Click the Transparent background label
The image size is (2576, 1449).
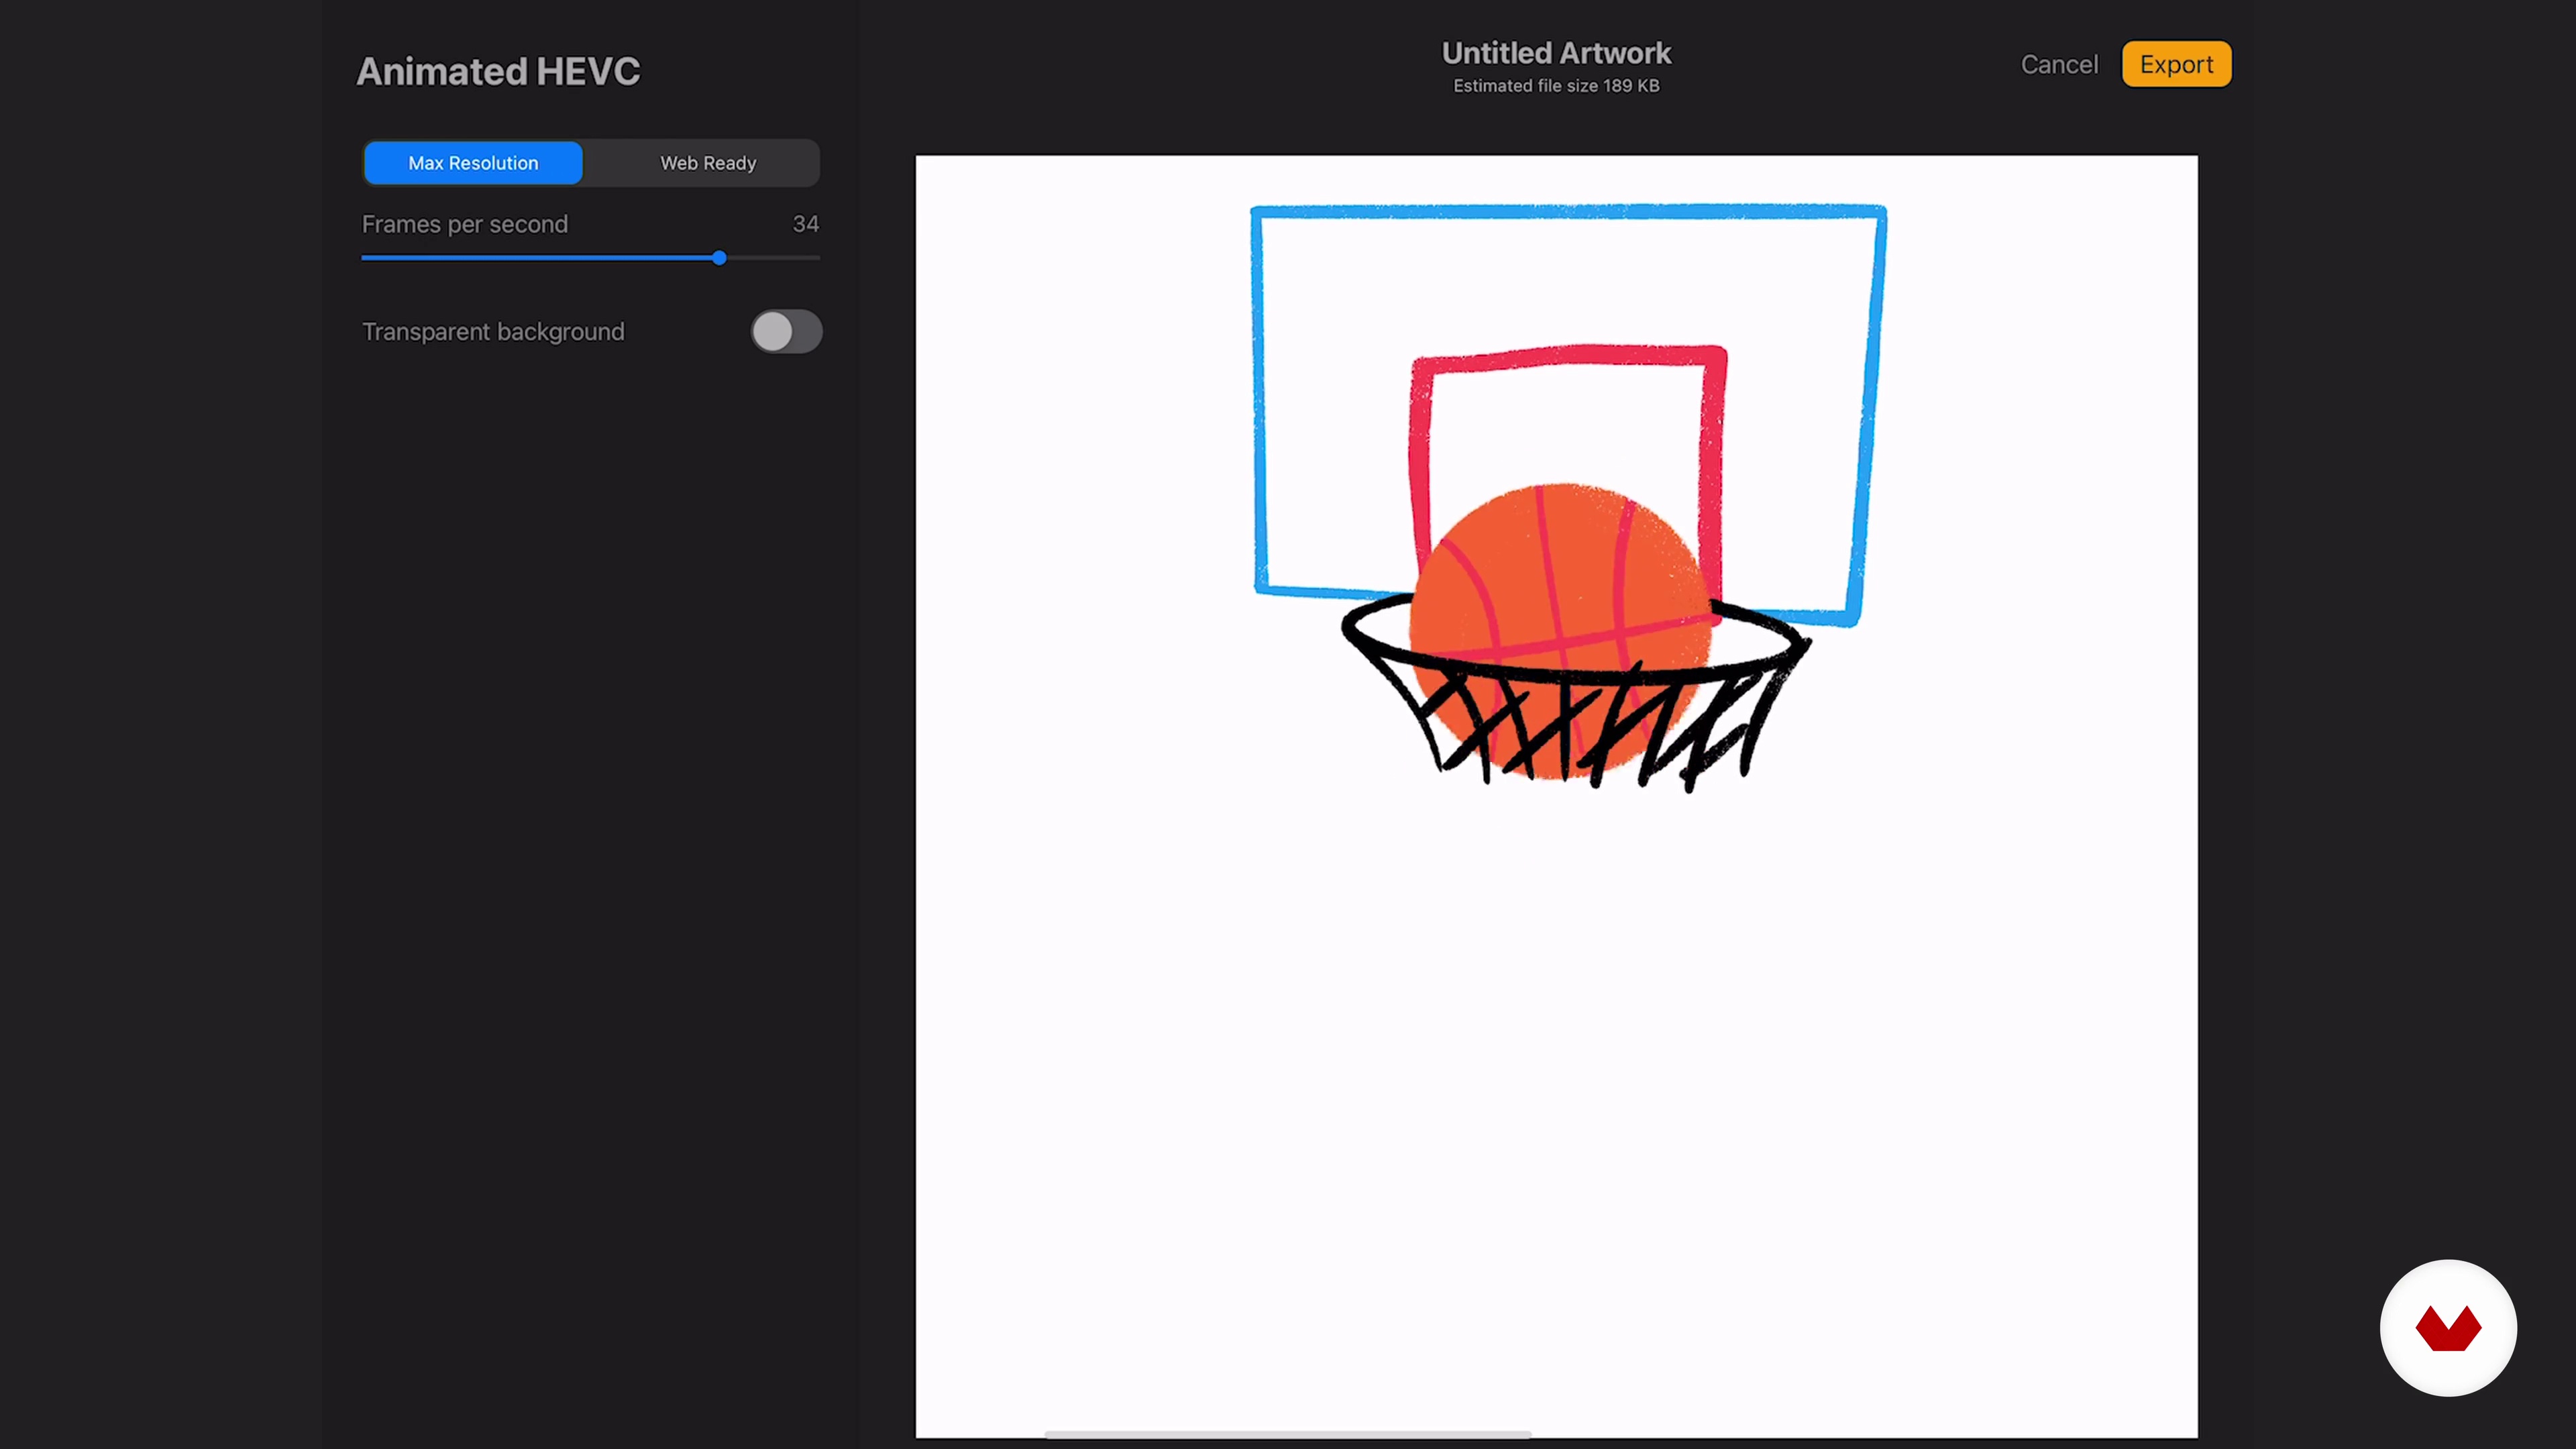493,332
